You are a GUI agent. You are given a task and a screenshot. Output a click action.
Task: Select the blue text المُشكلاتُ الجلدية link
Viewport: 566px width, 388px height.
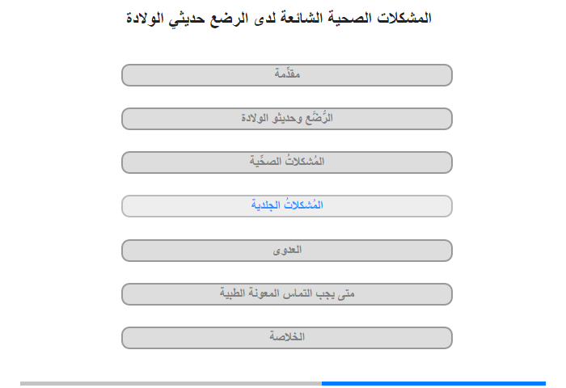287,205
